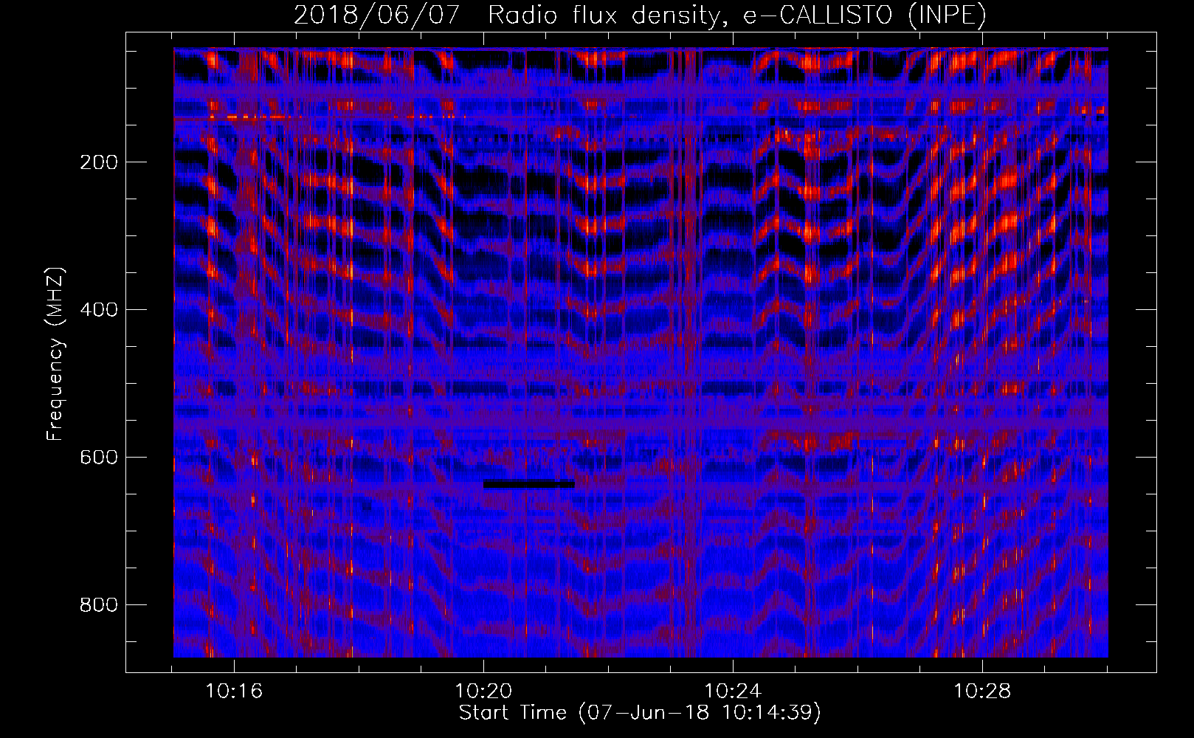Viewport: 1194px width, 738px height.
Task: Click the 400 frequency tick label
Action: 99,310
